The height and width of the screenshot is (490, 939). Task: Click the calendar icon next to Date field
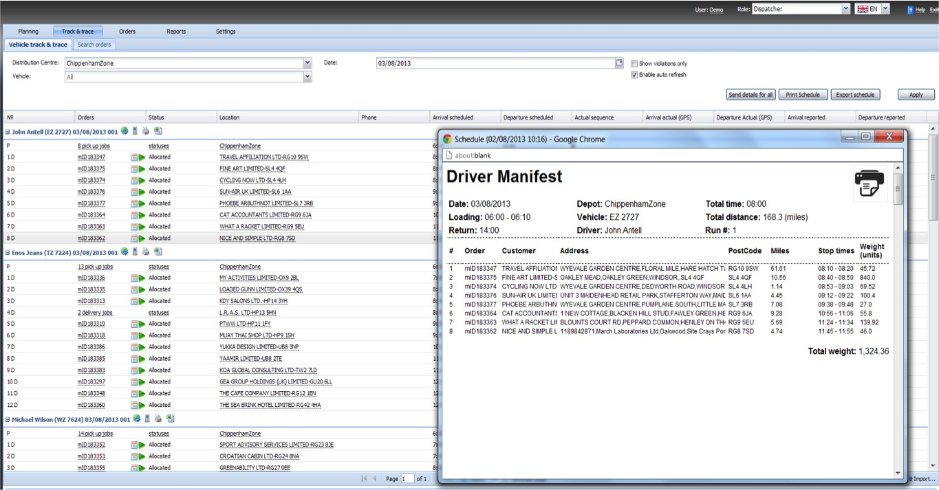tap(619, 63)
